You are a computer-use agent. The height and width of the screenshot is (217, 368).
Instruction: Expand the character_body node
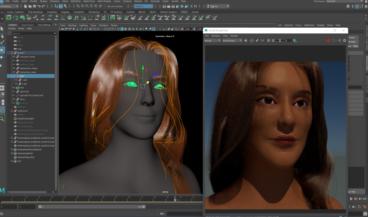14,57
